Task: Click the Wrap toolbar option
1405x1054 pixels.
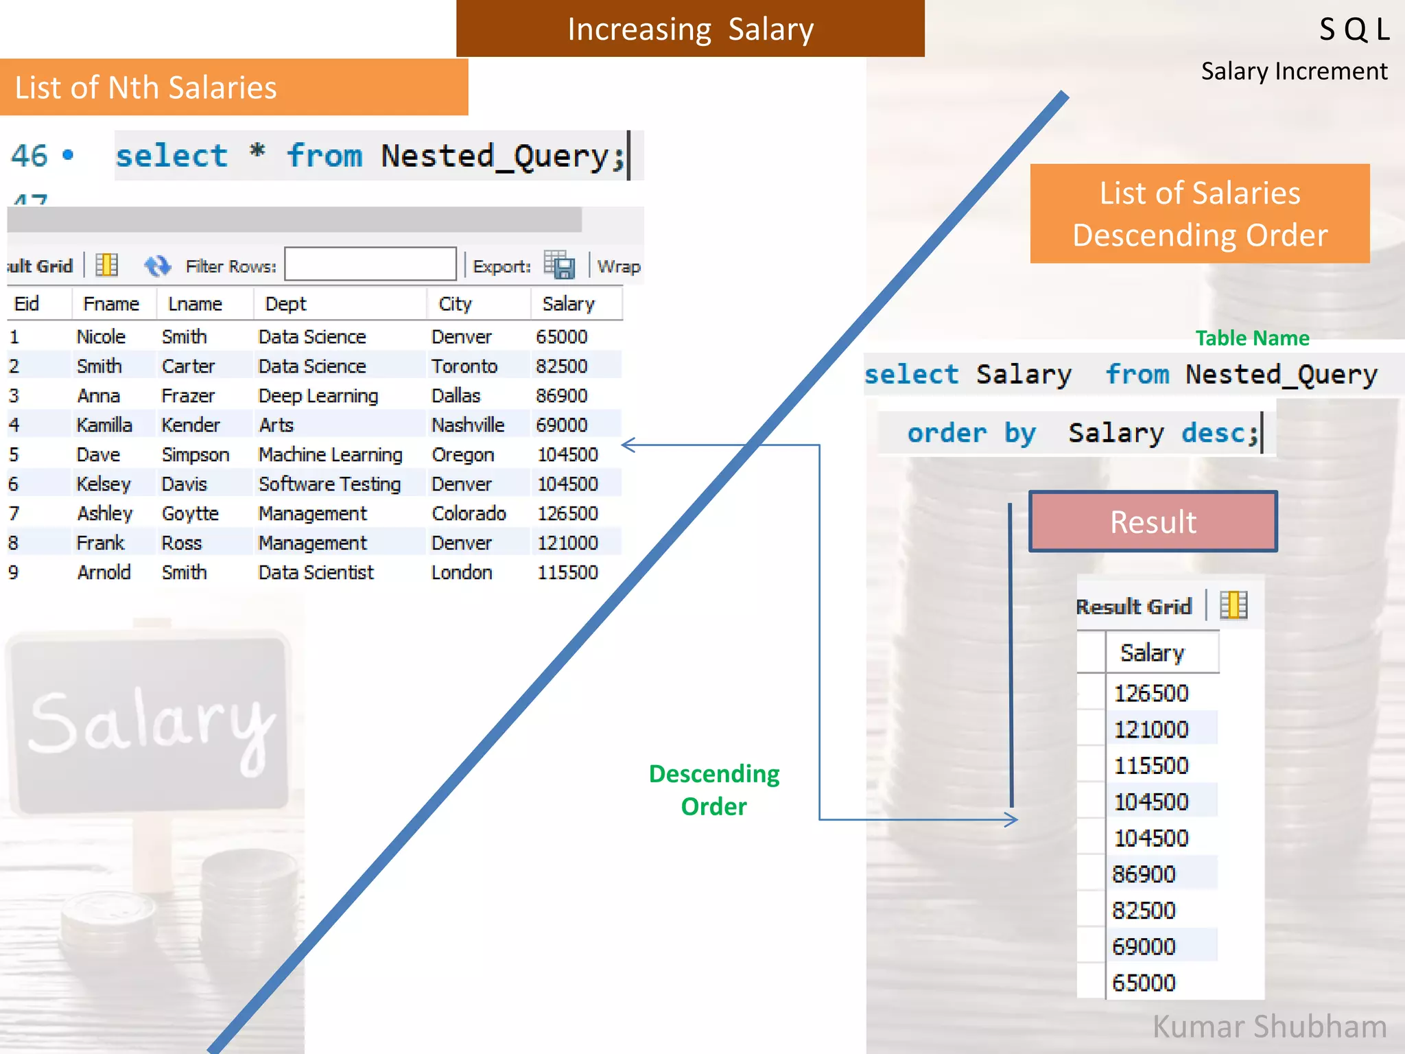Action: click(618, 266)
